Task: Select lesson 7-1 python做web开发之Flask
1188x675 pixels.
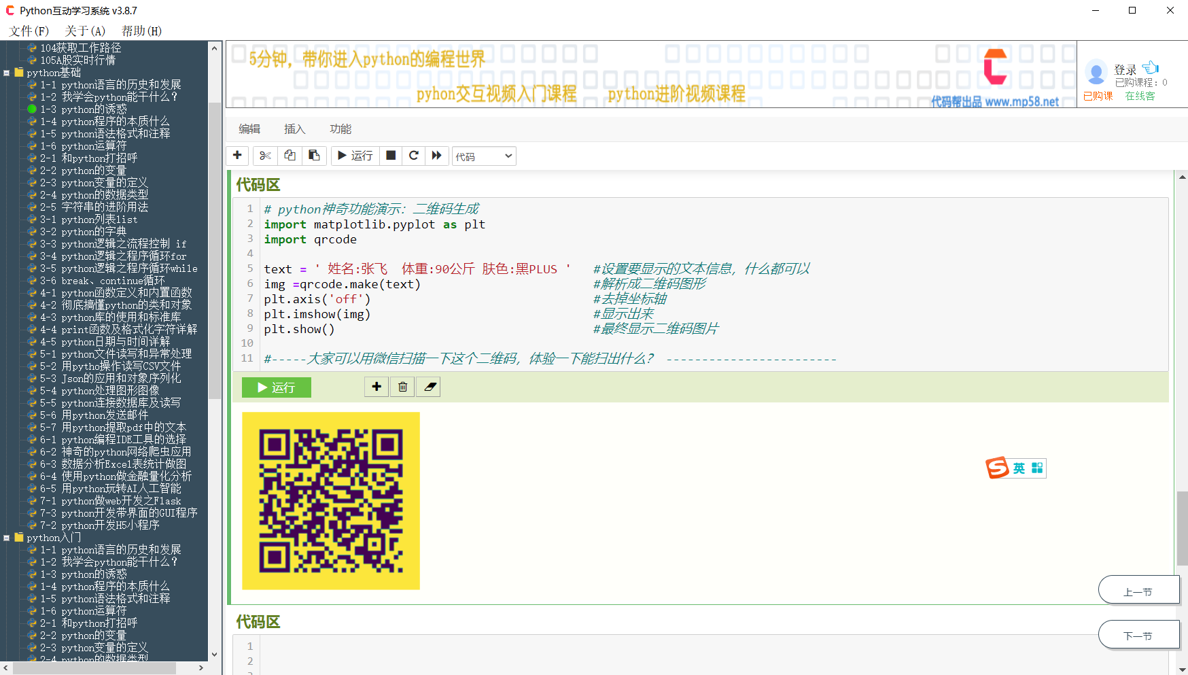Action: click(110, 500)
